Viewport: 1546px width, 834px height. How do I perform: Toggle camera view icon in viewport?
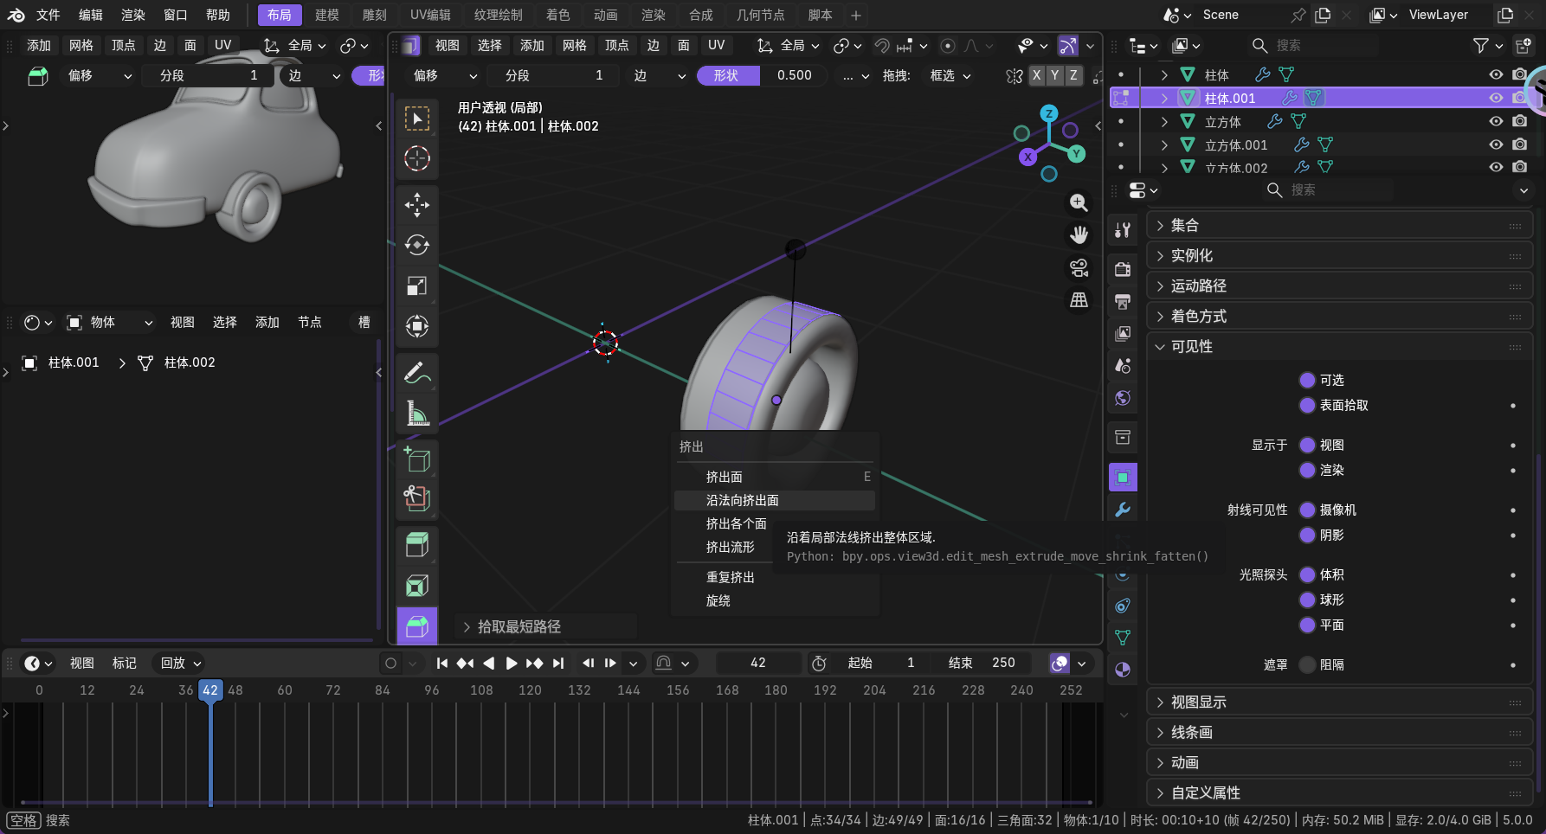click(1079, 267)
